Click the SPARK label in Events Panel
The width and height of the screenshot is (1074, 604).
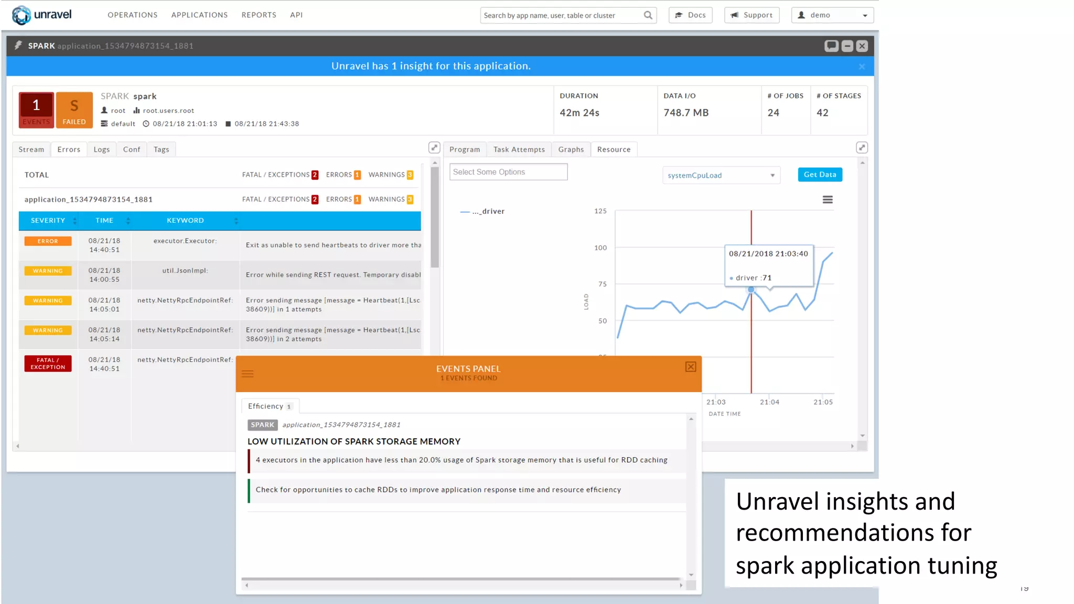coord(263,425)
